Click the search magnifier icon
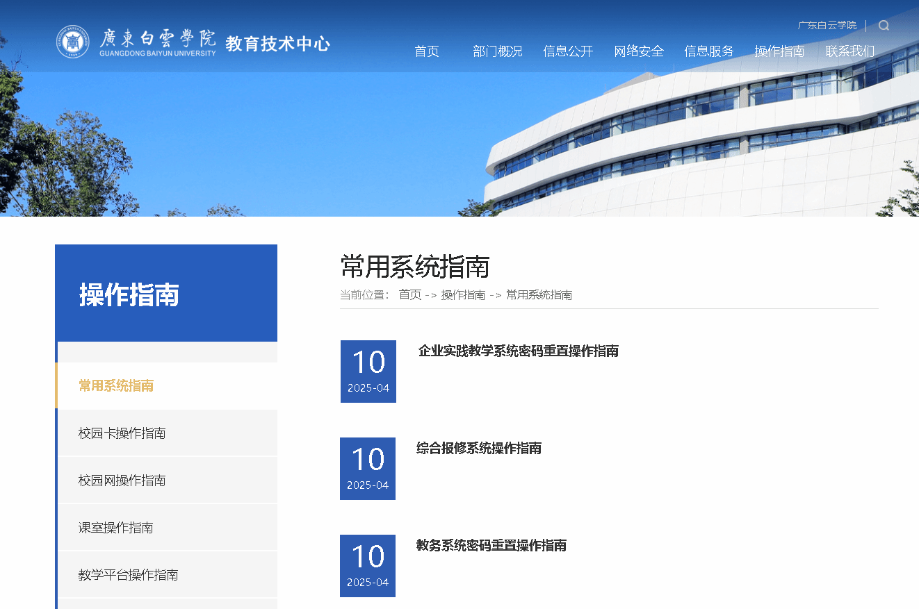Screen dimensions: 919x609 pos(884,26)
